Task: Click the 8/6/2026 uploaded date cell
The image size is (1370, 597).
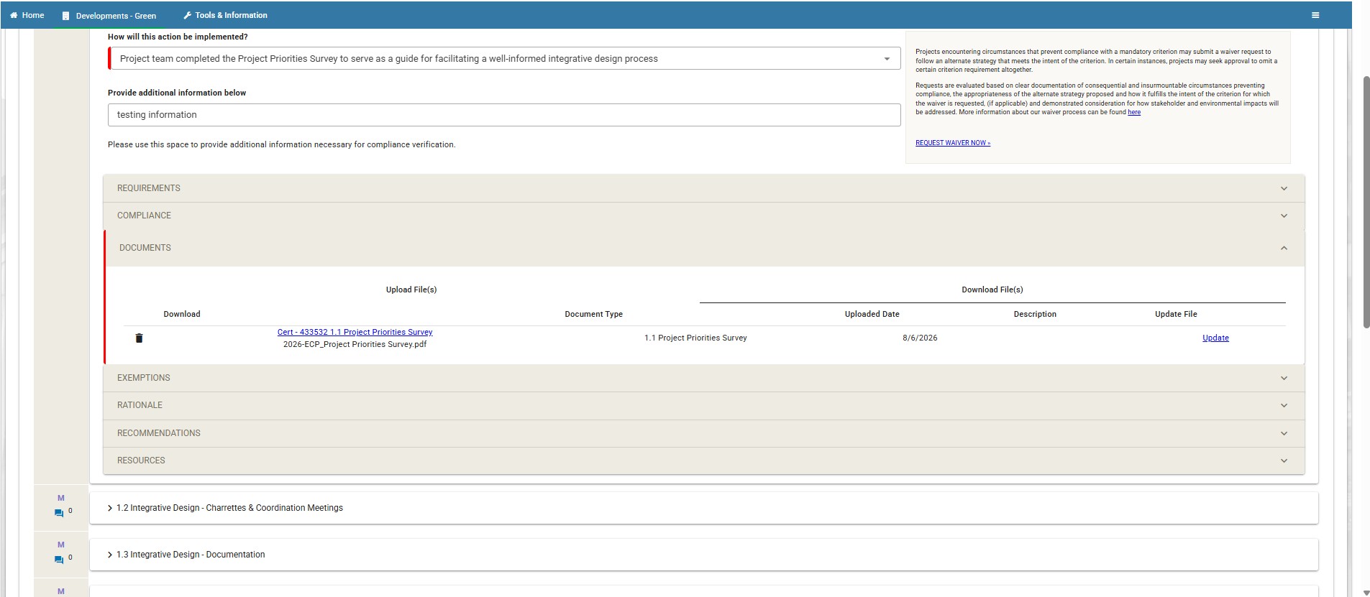Action: (x=920, y=338)
